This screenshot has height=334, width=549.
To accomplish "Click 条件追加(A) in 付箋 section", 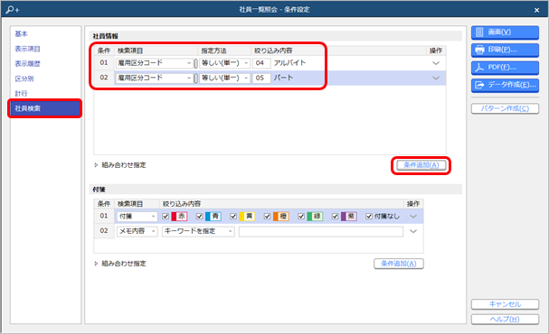I will click(399, 264).
